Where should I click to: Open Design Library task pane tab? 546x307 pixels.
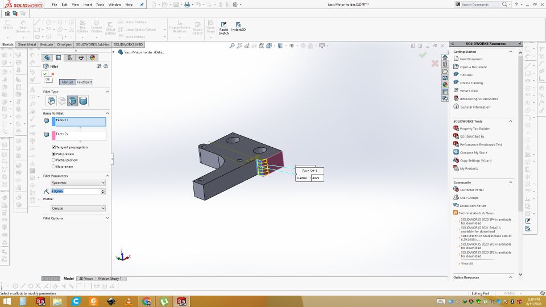445,64
